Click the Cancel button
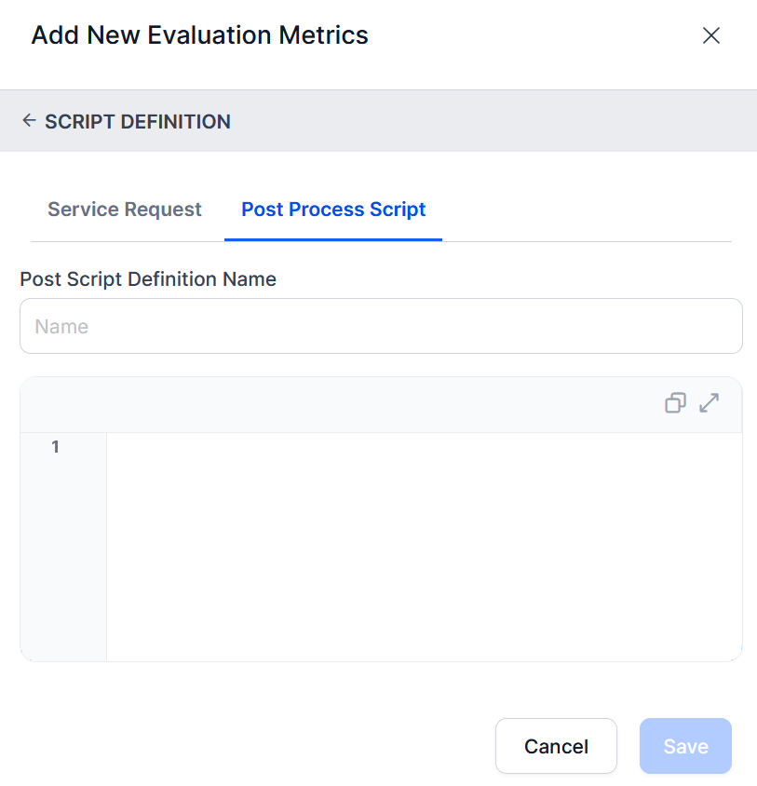The width and height of the screenshot is (757, 786). (556, 746)
